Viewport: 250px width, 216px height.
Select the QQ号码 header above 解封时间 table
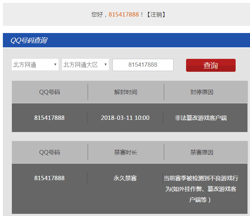point(50,92)
